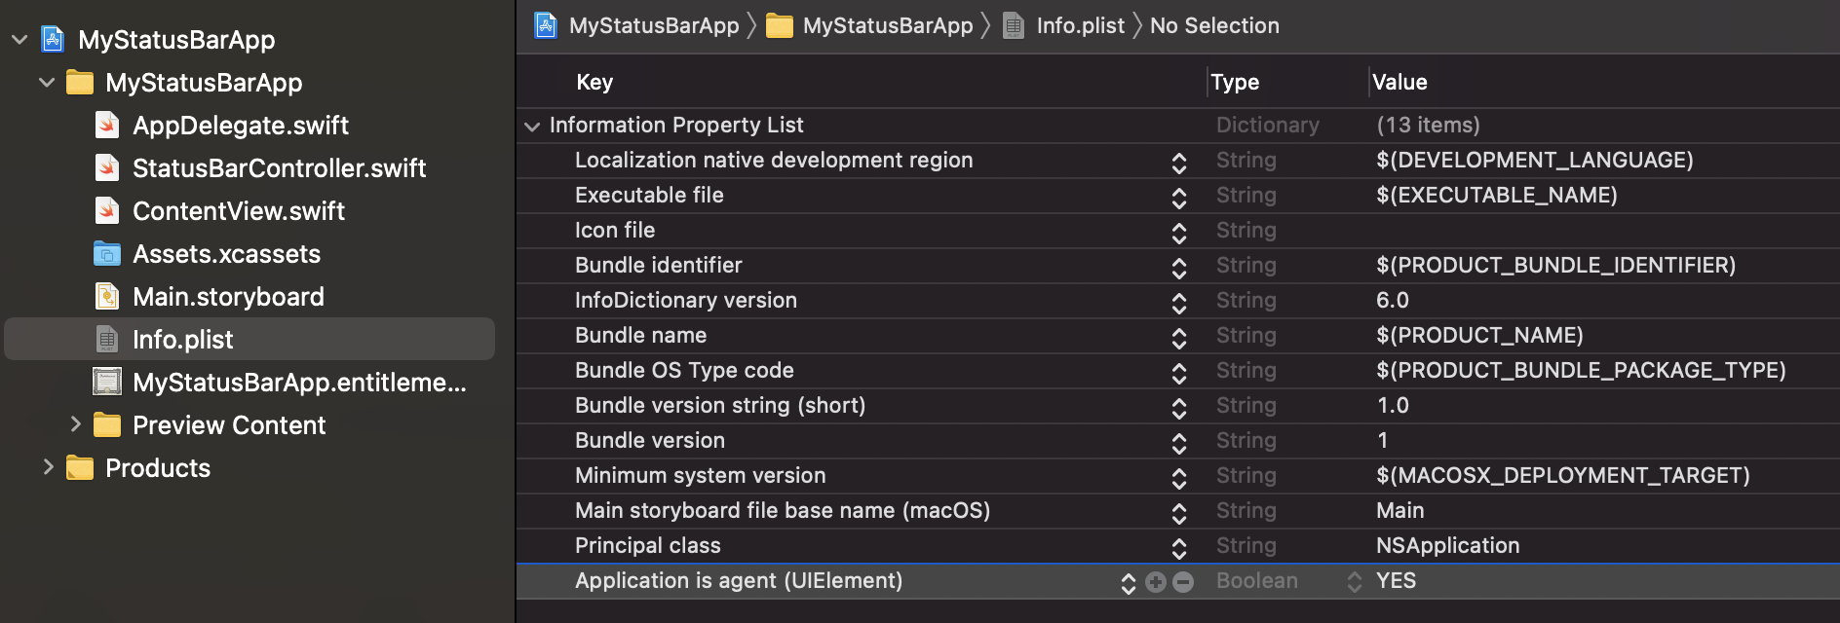Toggle the Boolean value stepper next to YES

[x=1355, y=582]
